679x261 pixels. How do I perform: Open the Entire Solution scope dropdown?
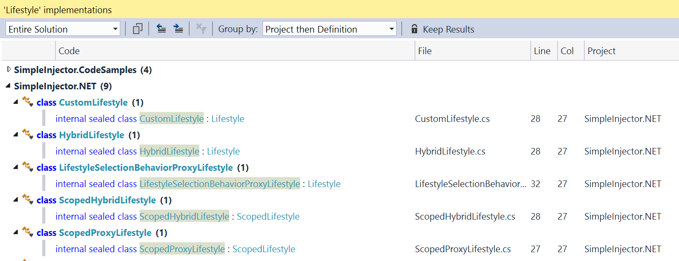tap(63, 29)
